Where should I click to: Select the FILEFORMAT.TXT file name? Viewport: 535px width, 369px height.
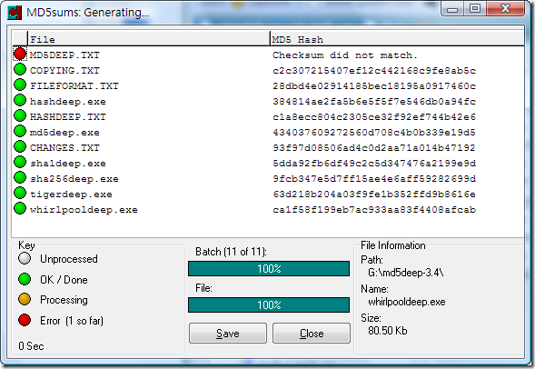pyautogui.click(x=74, y=85)
